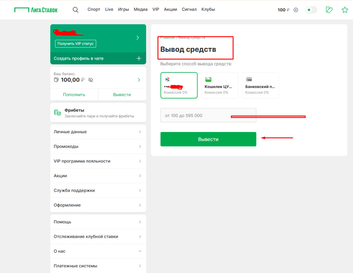Open the Клубы menu item
The width and height of the screenshot is (353, 273).
[208, 9]
